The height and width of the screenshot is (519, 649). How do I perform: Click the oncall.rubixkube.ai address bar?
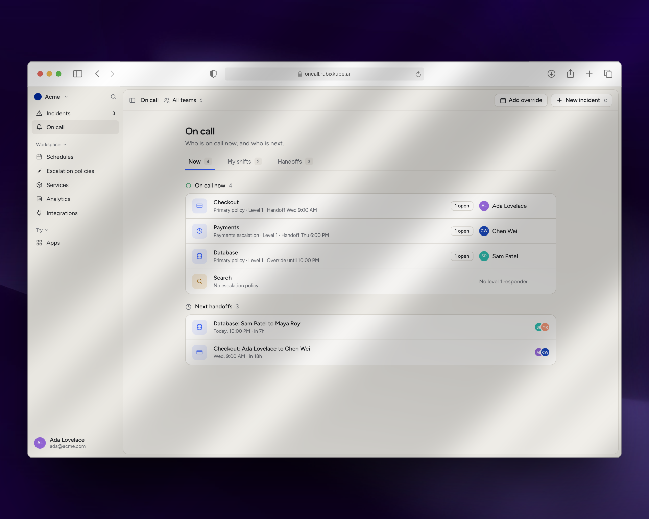point(324,74)
